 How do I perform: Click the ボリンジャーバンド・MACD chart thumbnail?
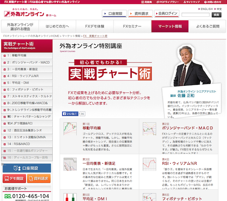149,129
